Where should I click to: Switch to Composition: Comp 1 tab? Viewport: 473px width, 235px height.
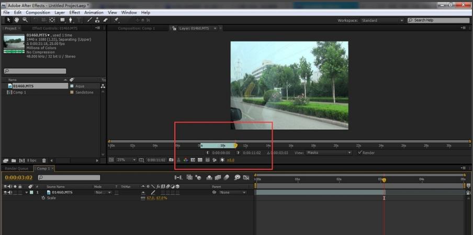click(137, 28)
